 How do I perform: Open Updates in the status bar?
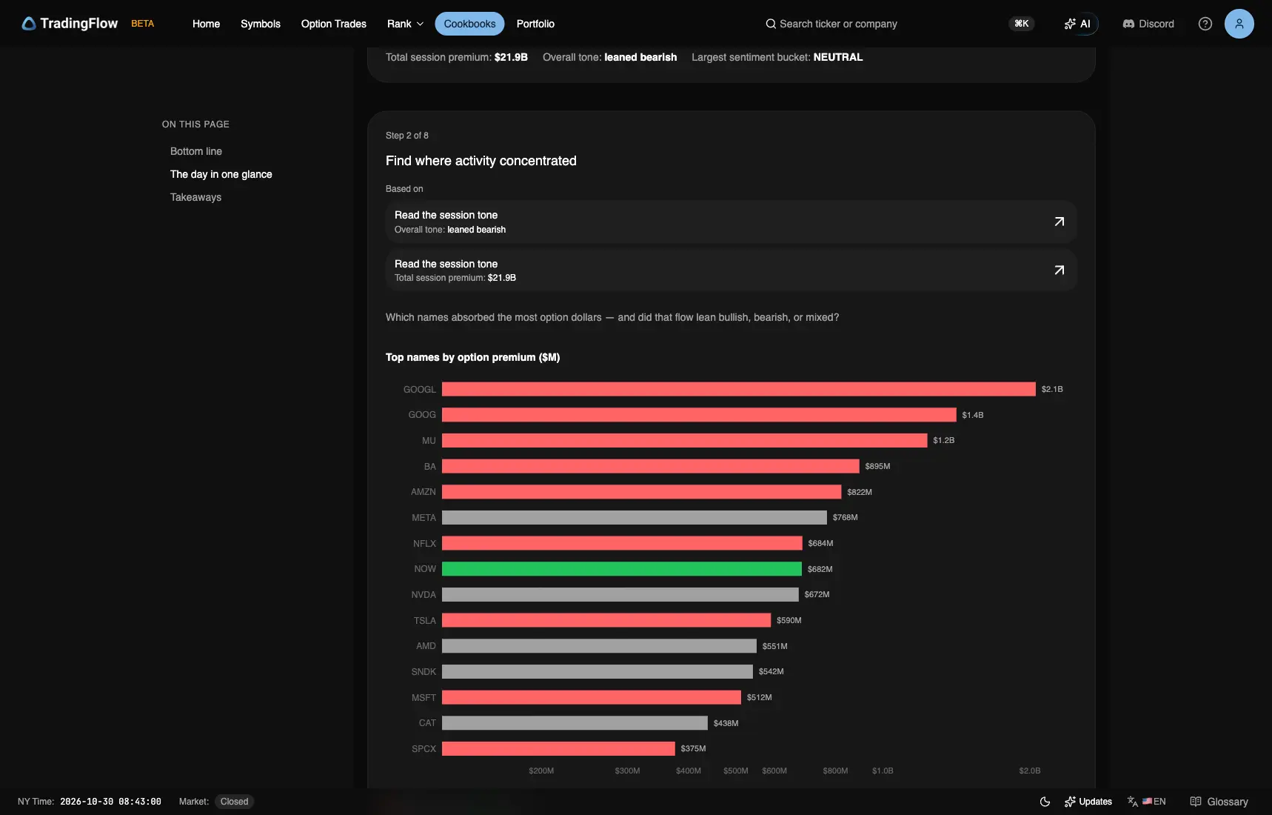pyautogui.click(x=1088, y=802)
